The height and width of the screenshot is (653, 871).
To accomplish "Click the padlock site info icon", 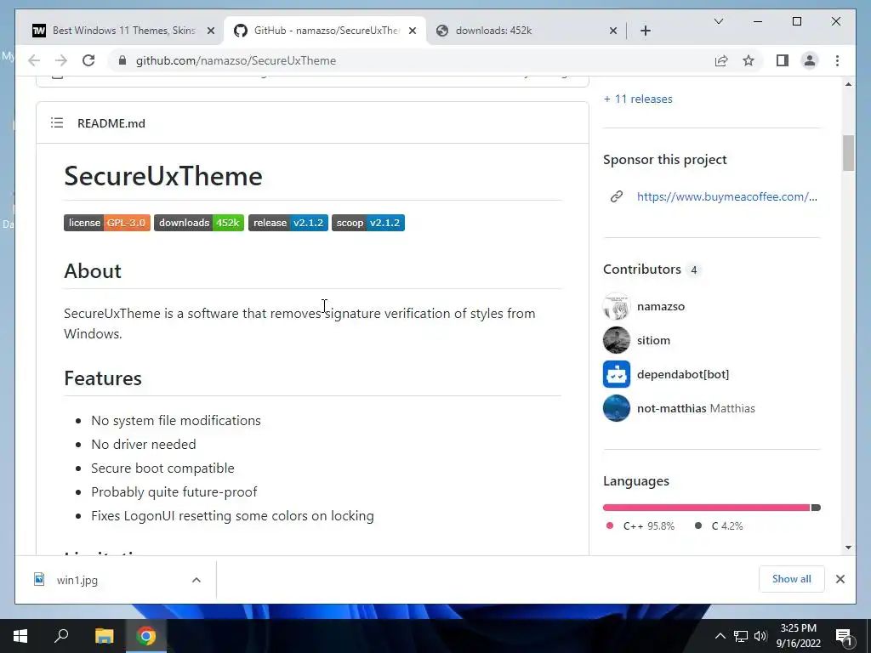I will click(122, 60).
